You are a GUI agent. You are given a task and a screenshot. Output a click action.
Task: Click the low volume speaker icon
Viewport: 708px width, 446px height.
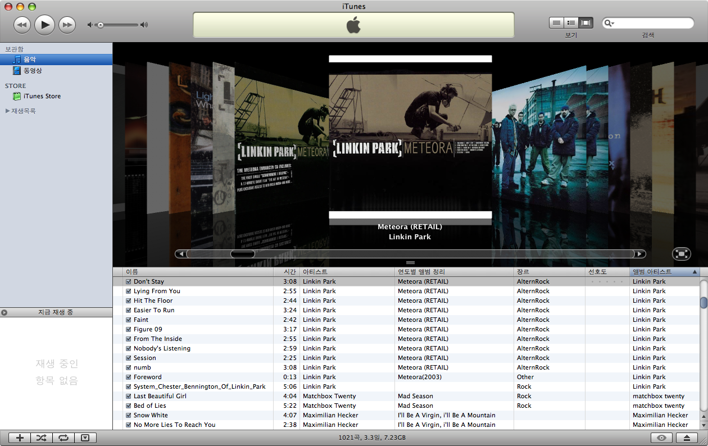coord(90,25)
